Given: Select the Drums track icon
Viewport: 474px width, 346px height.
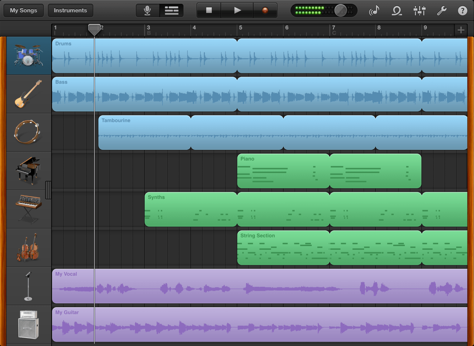Looking at the screenshot, I should click(28, 56).
